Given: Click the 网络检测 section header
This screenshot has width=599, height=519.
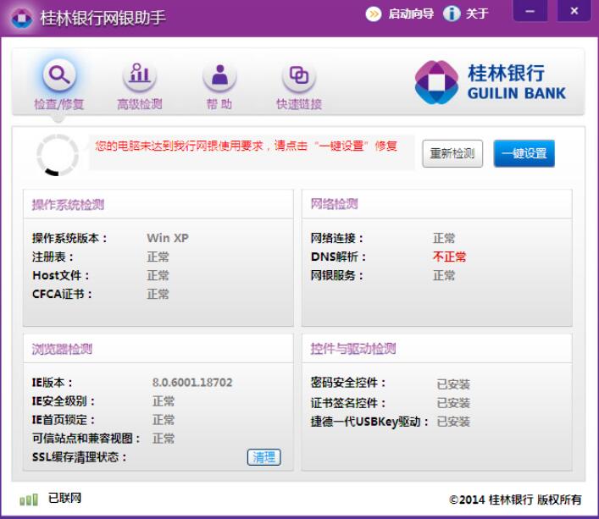Looking at the screenshot, I should point(335,204).
